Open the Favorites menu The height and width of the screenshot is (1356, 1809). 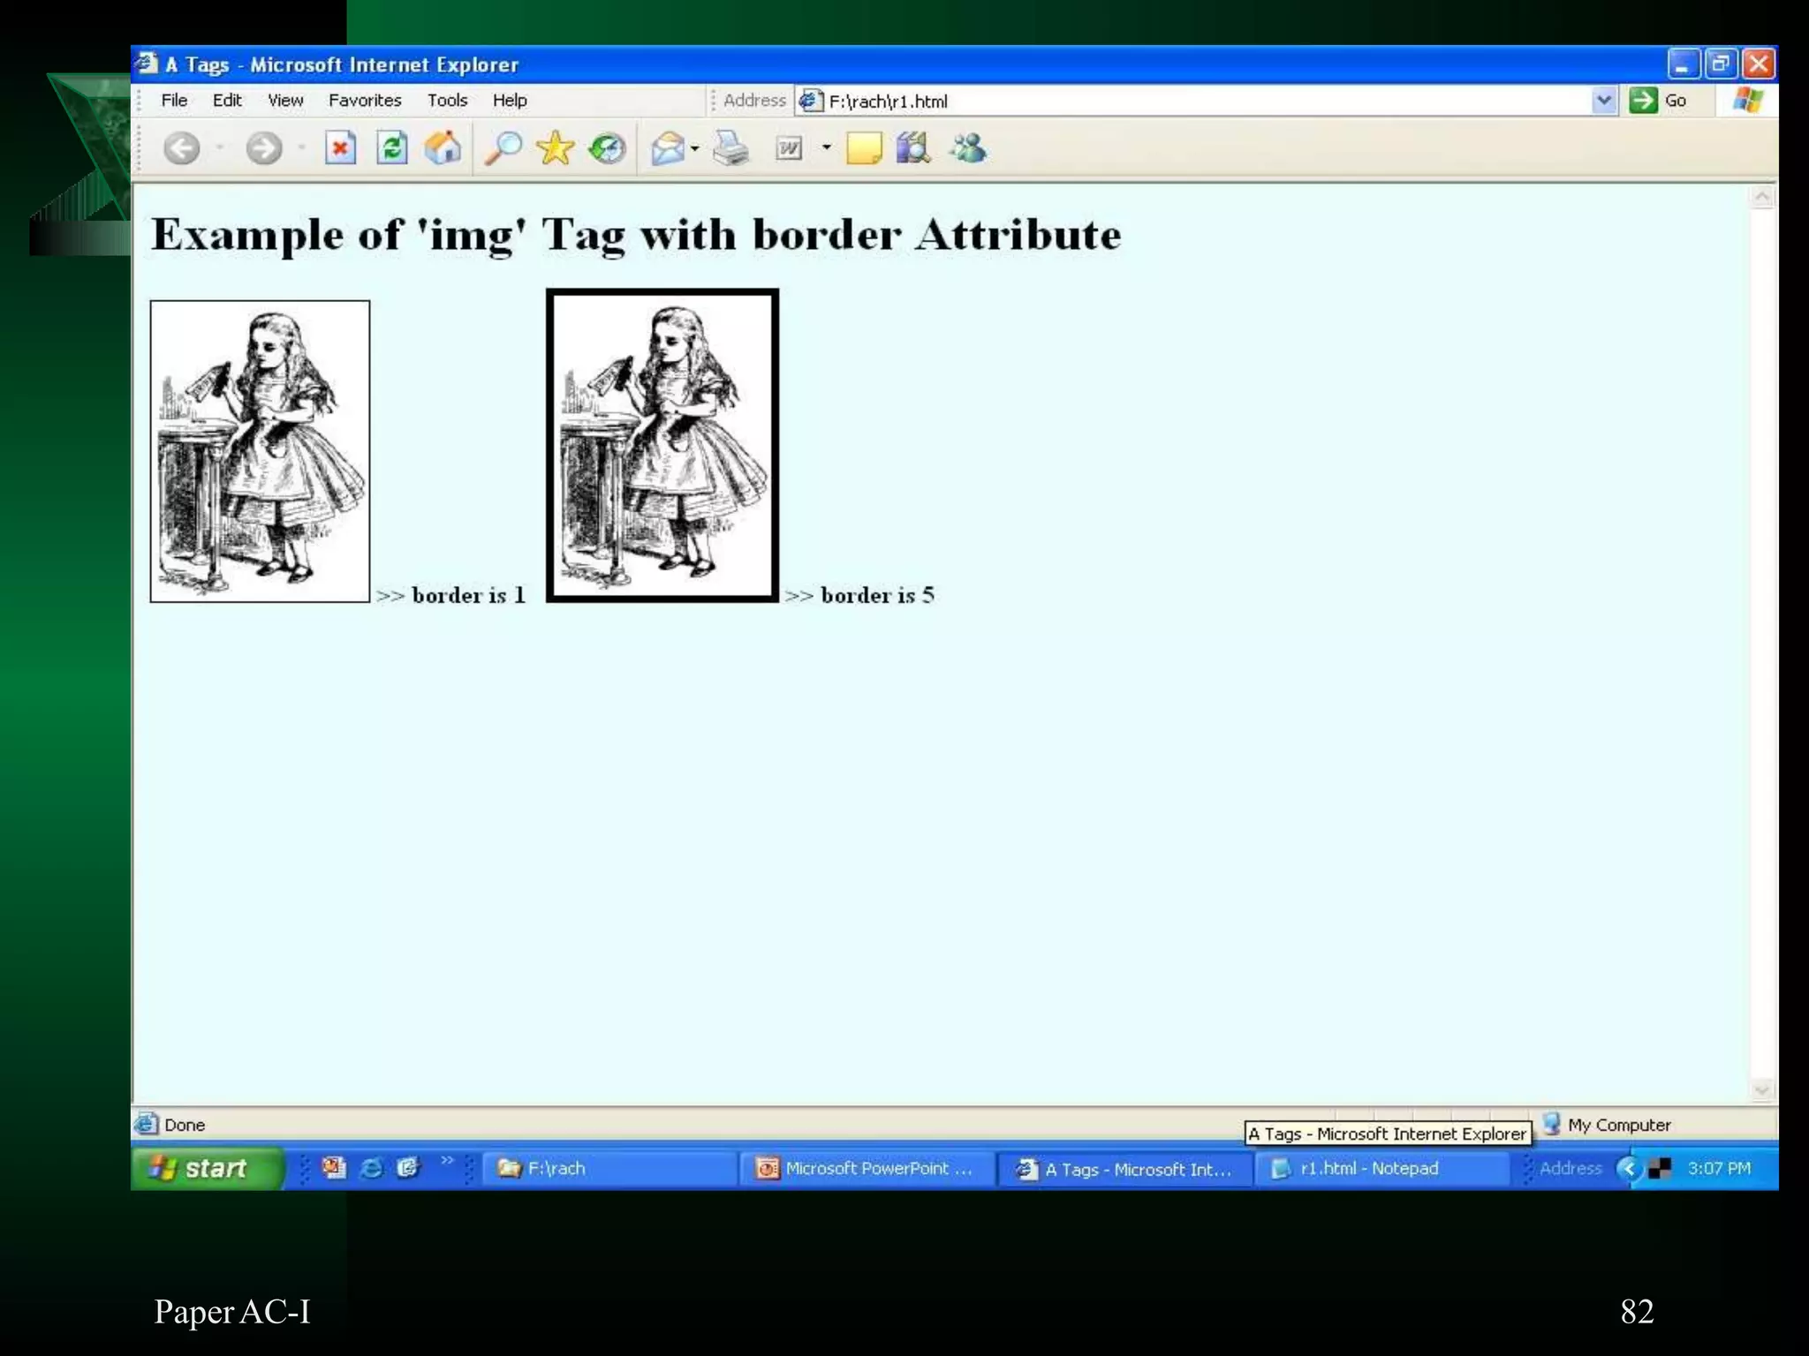[364, 101]
